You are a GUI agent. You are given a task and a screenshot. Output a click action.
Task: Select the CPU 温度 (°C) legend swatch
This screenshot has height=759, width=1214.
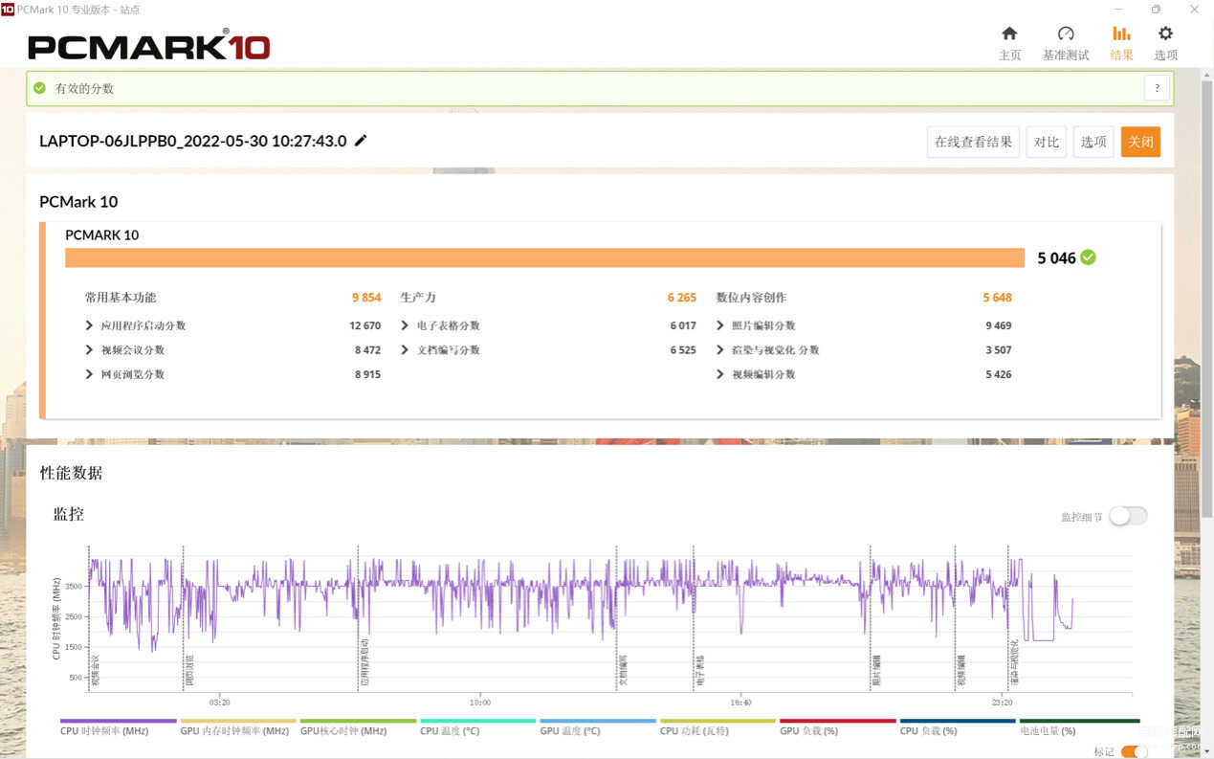click(x=478, y=721)
